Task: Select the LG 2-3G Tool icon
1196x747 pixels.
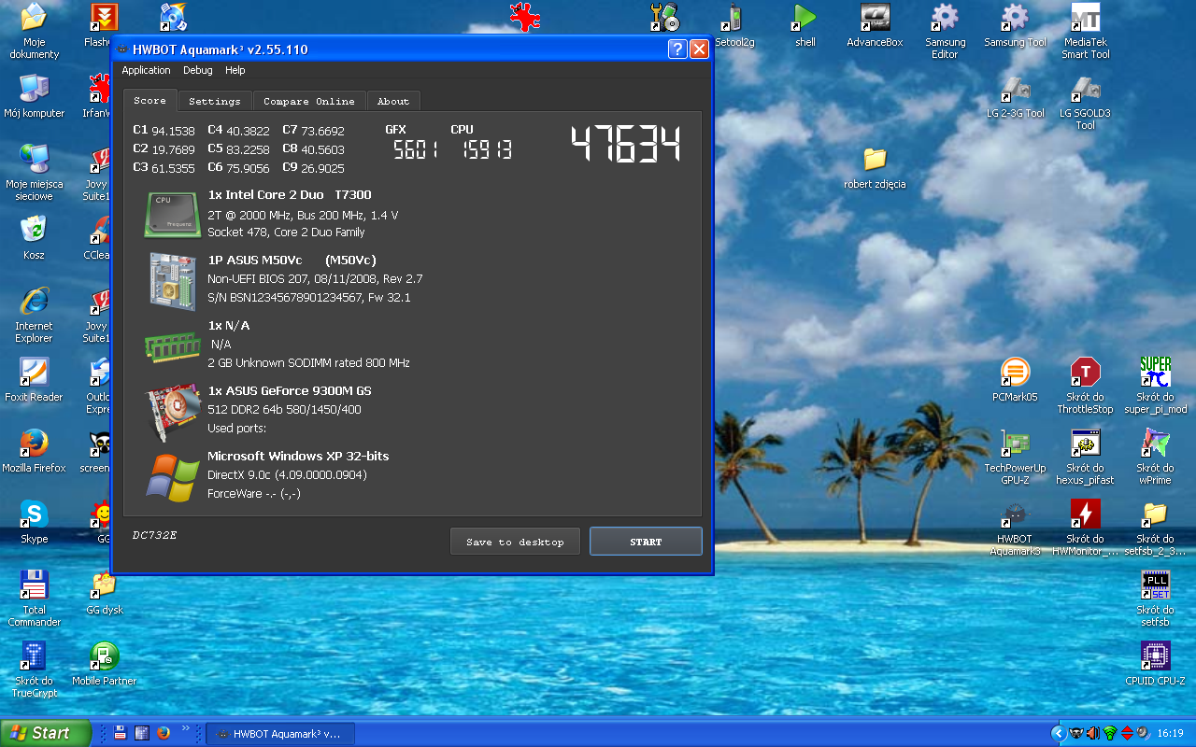Action: pos(1015,95)
